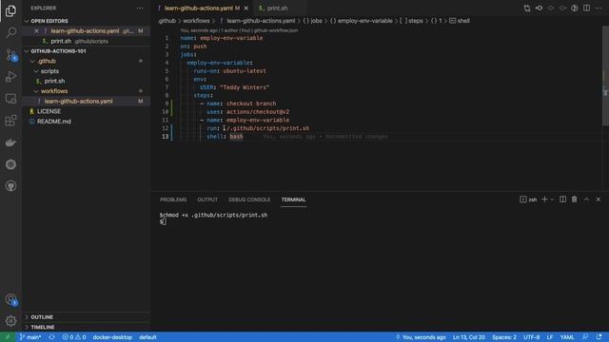This screenshot has height=342, width=609.
Task: Click the Explorer more actions ellipsis
Action: [140, 9]
